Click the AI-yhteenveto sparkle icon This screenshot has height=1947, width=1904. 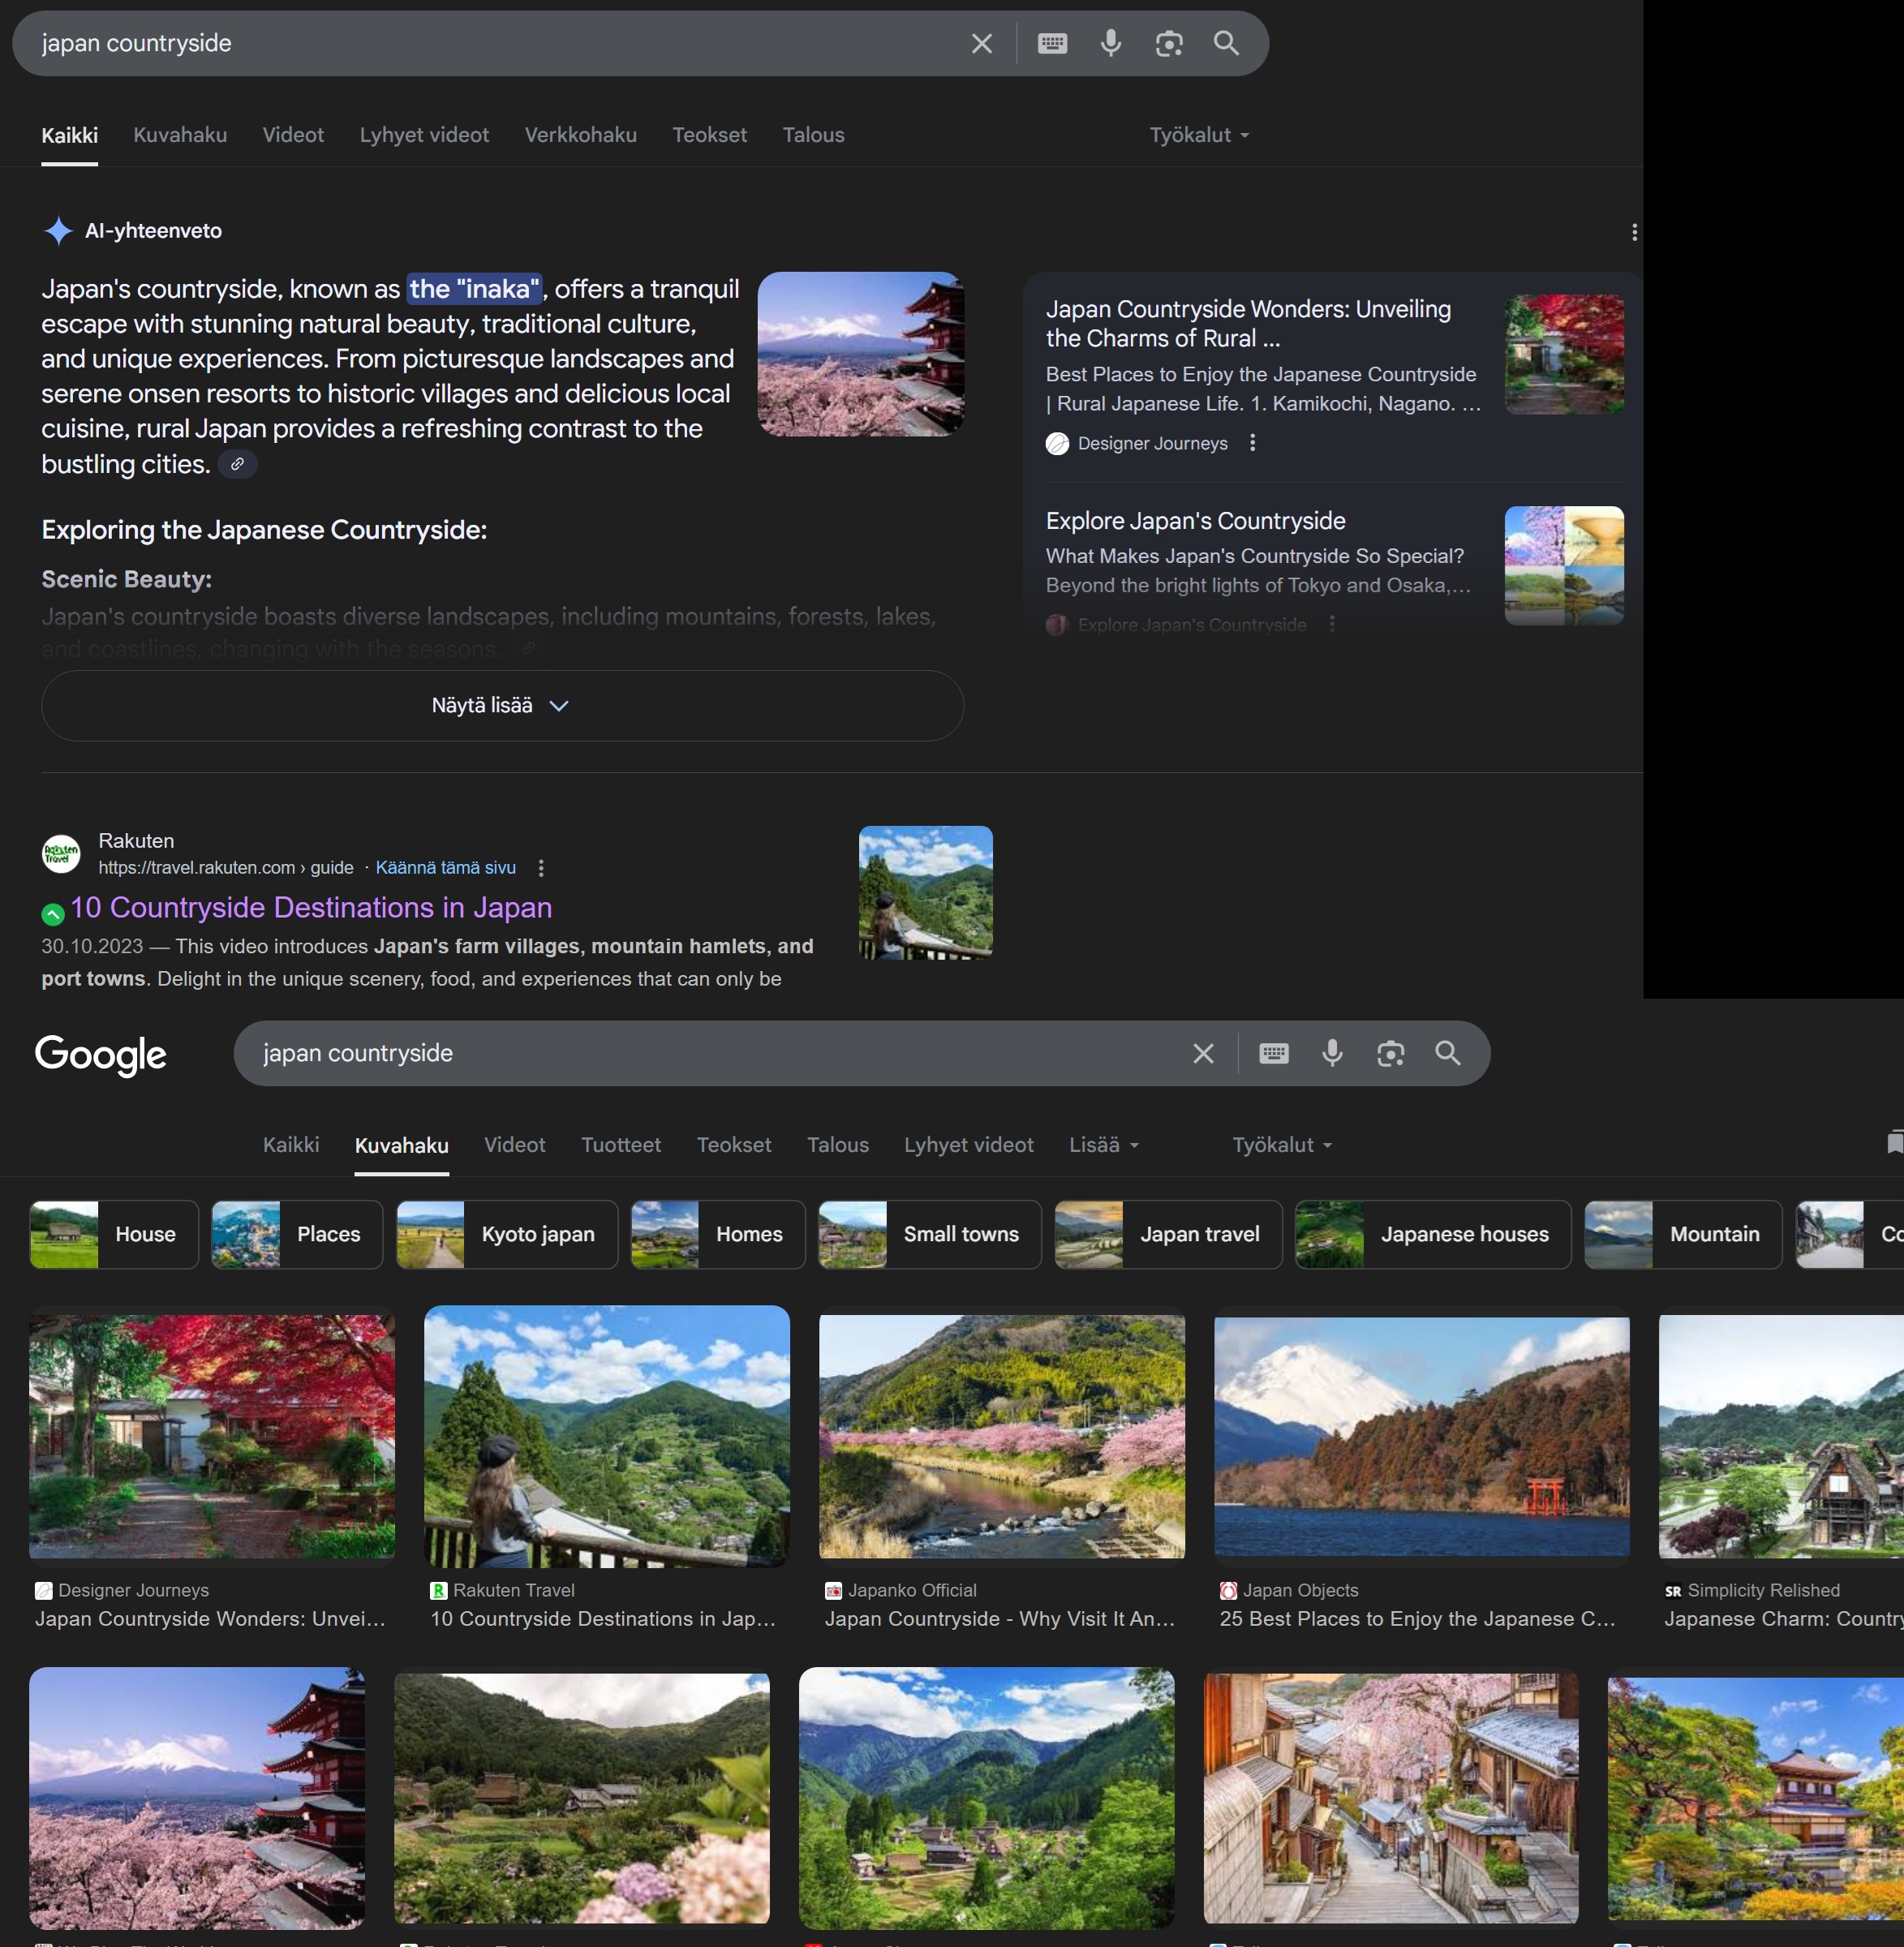coord(59,231)
